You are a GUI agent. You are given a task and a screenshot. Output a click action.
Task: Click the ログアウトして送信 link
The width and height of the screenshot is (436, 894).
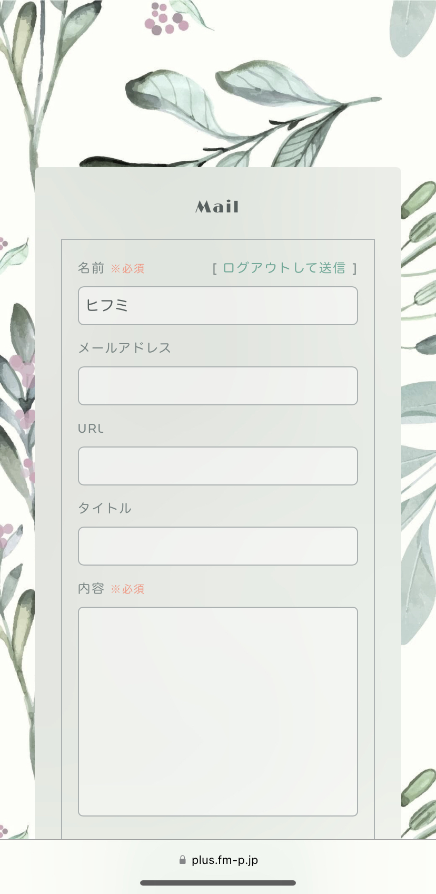pyautogui.click(x=284, y=268)
